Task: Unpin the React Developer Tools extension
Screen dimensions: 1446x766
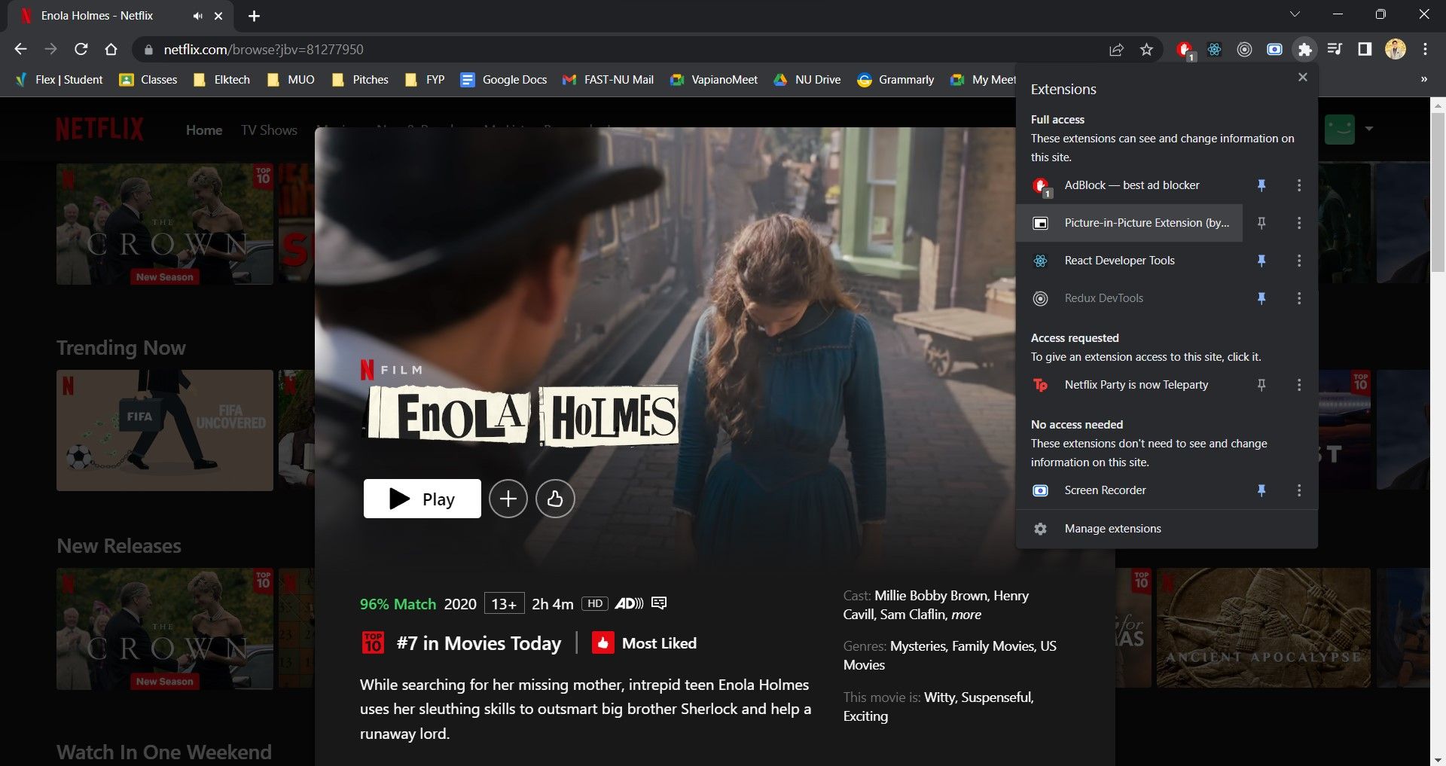Action: click(x=1262, y=261)
